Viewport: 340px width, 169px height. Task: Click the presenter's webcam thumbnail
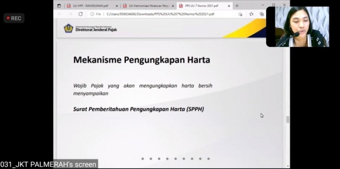pyautogui.click(x=297, y=27)
